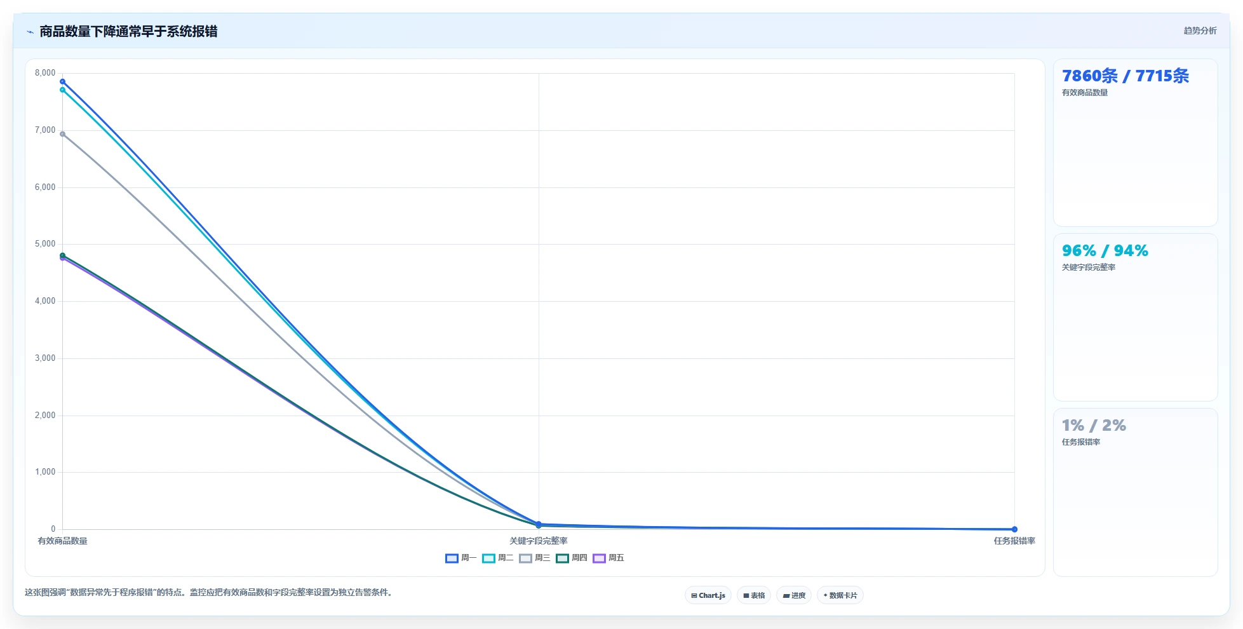The image size is (1243, 629).
Task: Select the 进度 chip
Action: click(794, 595)
